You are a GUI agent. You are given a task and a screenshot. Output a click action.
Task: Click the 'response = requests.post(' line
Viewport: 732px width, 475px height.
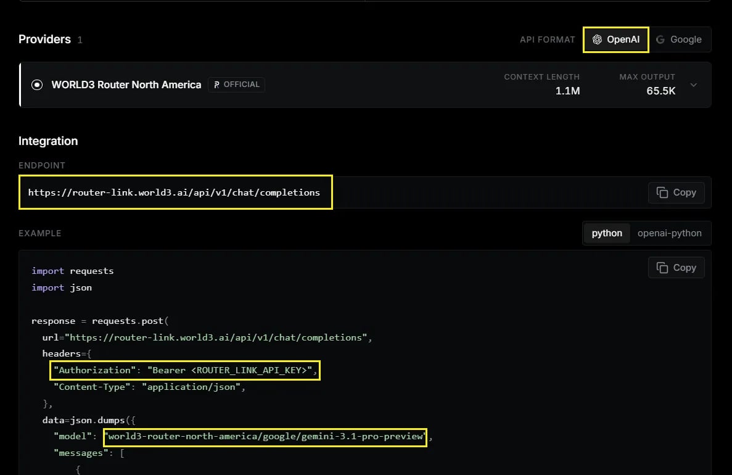coord(100,321)
